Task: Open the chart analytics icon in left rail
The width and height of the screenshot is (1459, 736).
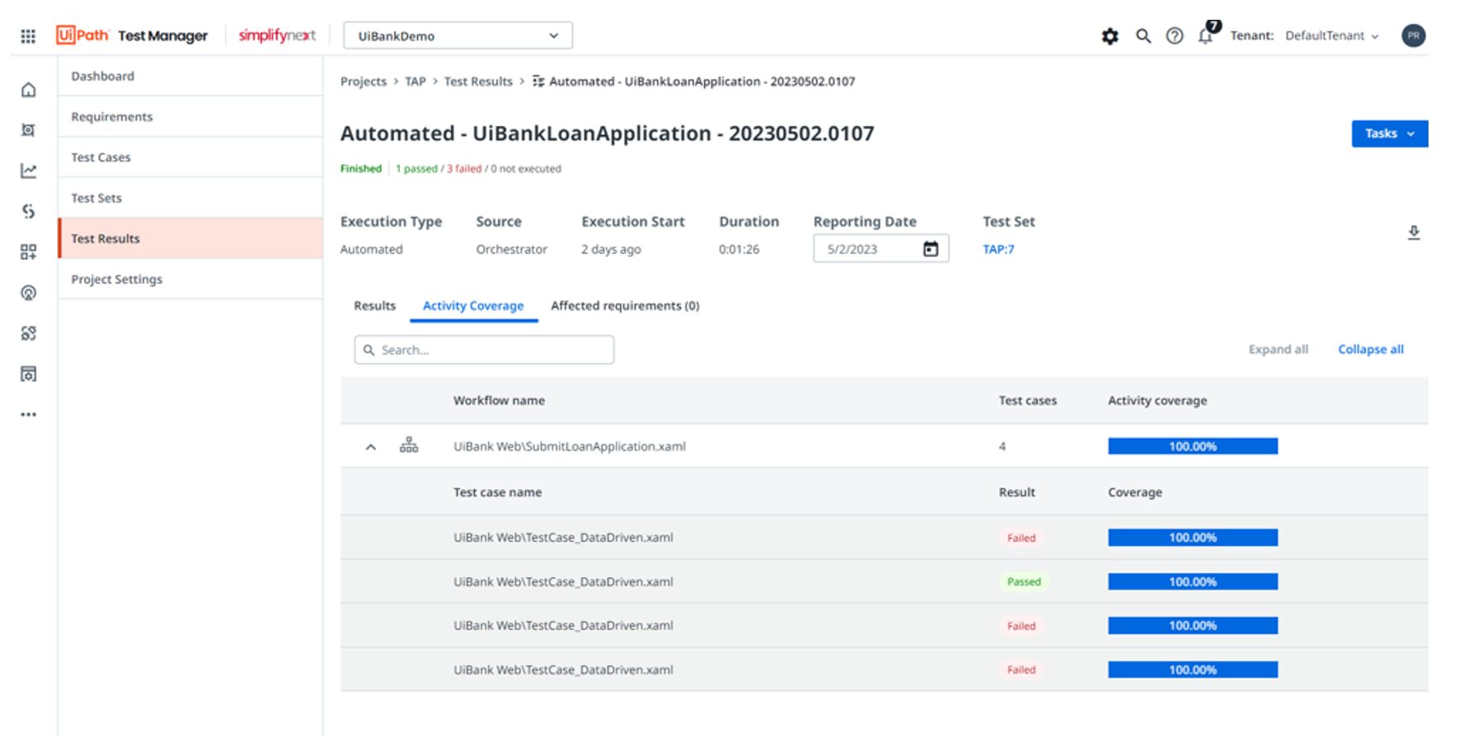Action: pyautogui.click(x=29, y=170)
